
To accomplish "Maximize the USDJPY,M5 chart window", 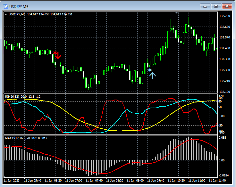I will coord(216,6).
